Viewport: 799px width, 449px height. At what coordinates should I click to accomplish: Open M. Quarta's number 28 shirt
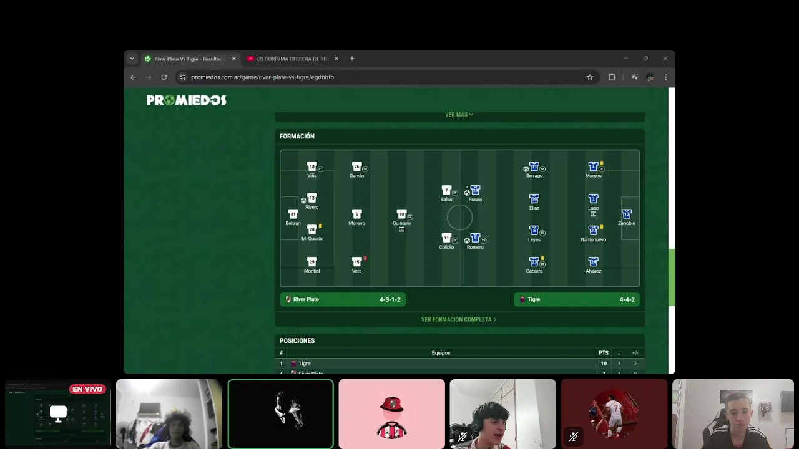click(311, 229)
